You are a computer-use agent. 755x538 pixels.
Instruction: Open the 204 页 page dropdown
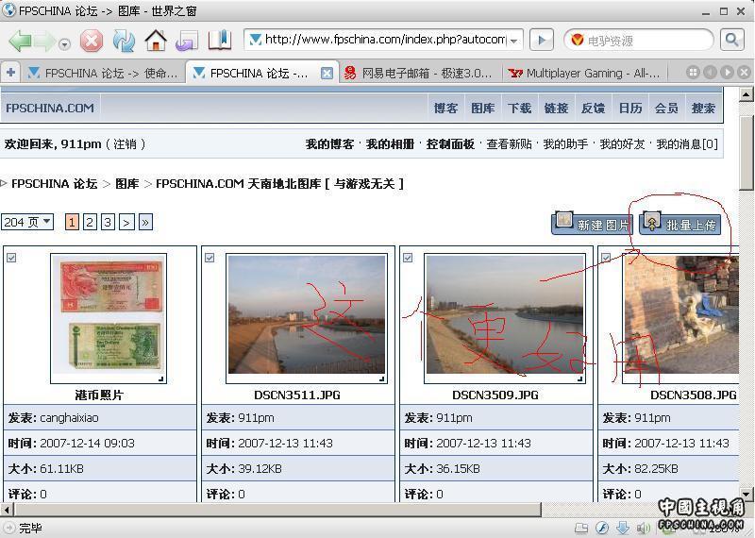click(27, 222)
